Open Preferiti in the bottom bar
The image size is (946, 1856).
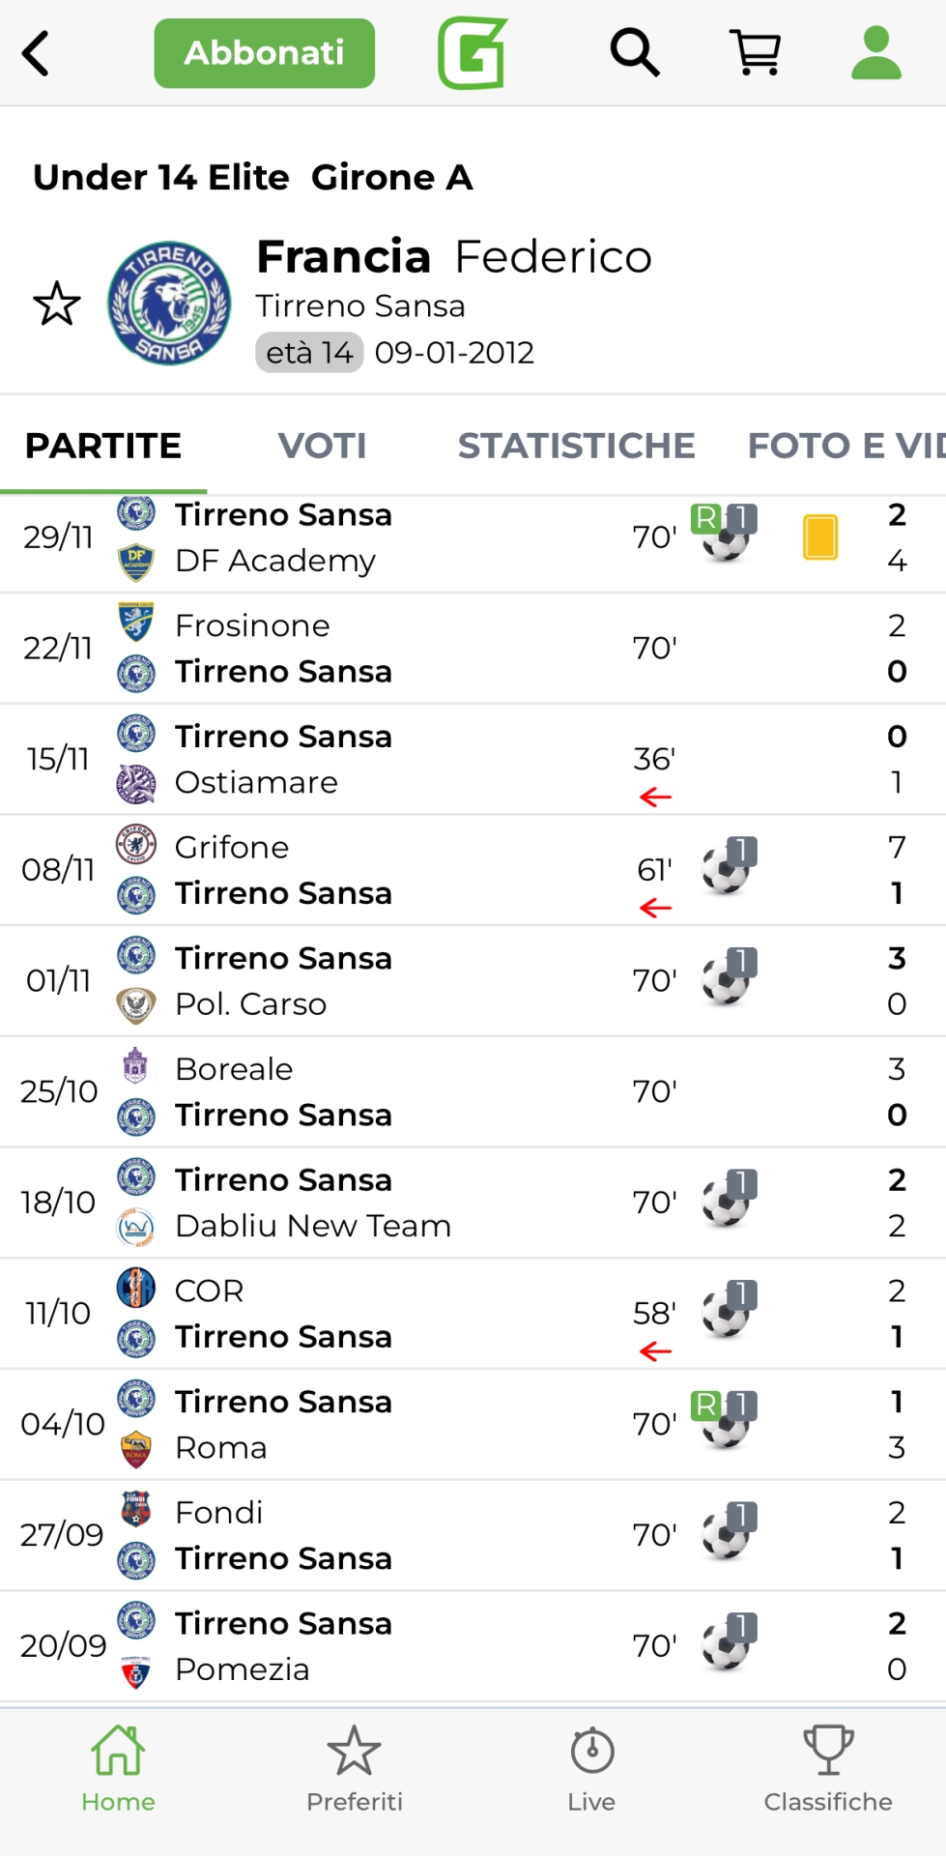(355, 1769)
